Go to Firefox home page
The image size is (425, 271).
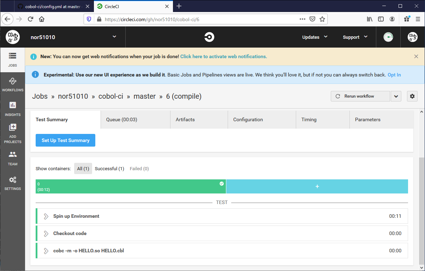click(x=42, y=19)
